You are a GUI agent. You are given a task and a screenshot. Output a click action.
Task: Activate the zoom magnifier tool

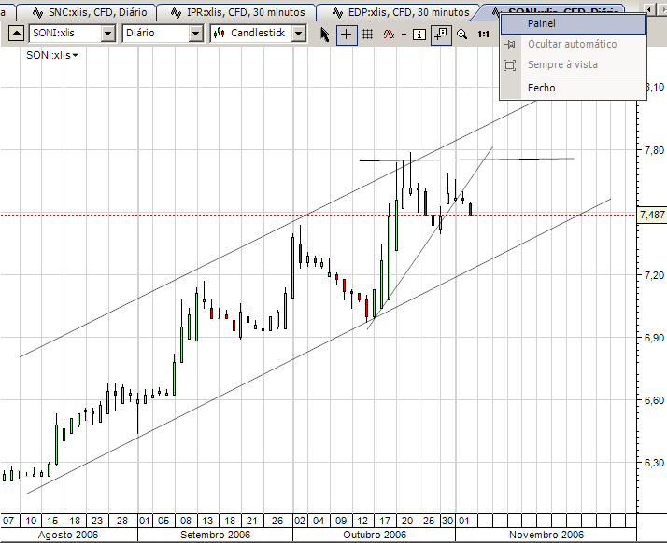coord(462,34)
